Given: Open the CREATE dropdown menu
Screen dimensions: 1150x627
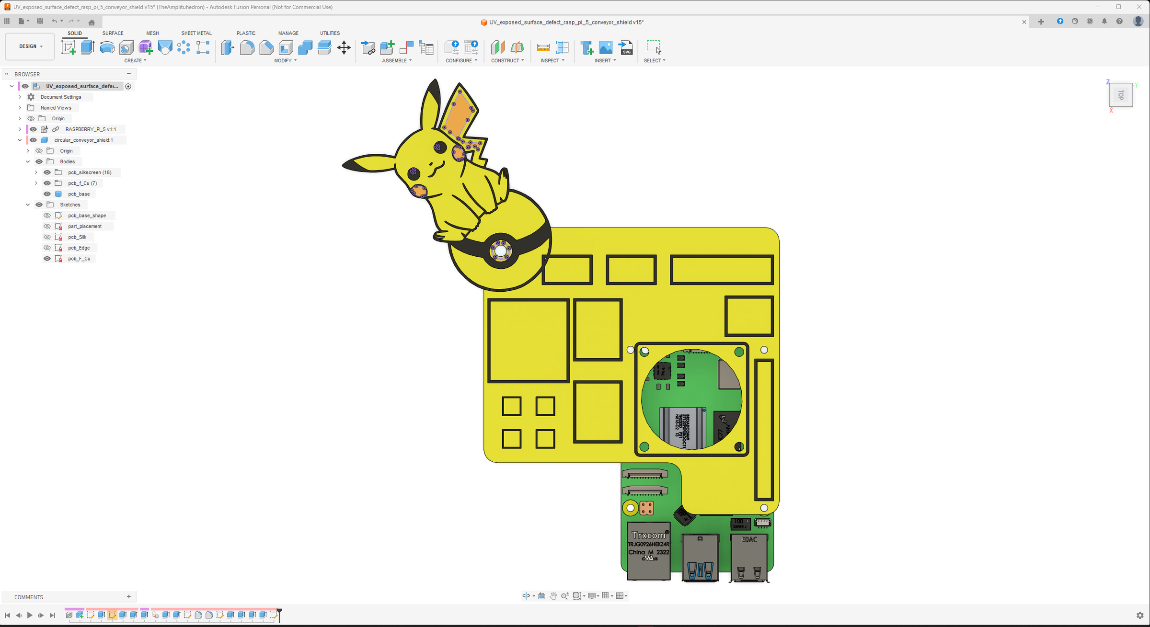Looking at the screenshot, I should click(x=135, y=60).
